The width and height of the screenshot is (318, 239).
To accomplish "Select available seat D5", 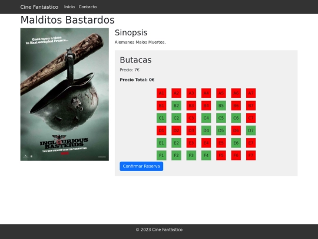I will pos(221,130).
